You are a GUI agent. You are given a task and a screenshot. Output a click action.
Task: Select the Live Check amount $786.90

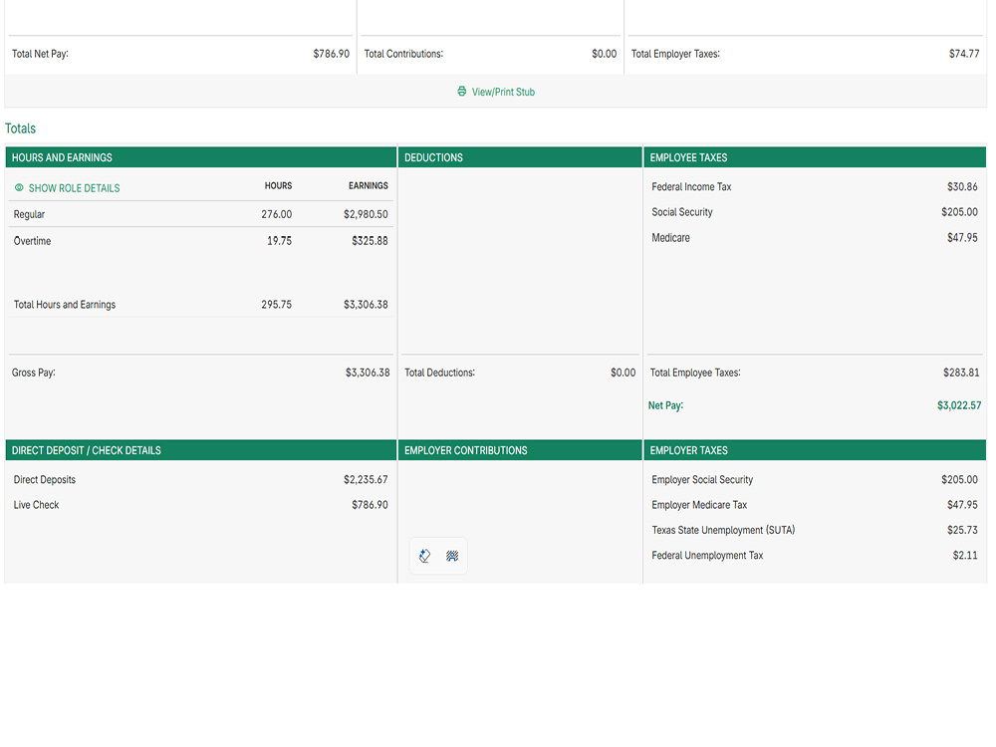370,505
